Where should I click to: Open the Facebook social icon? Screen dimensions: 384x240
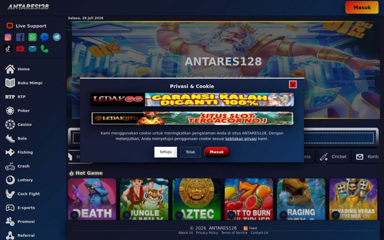pos(20,37)
